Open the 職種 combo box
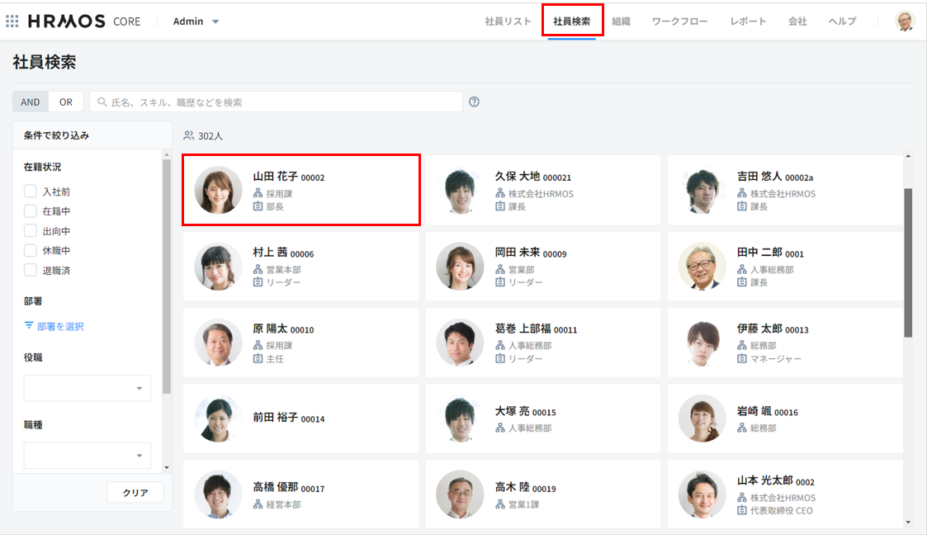The width and height of the screenshot is (927, 539). click(87, 456)
